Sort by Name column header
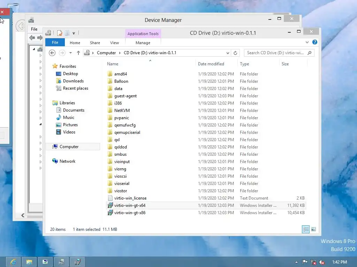This screenshot has height=267, width=357. (x=113, y=64)
